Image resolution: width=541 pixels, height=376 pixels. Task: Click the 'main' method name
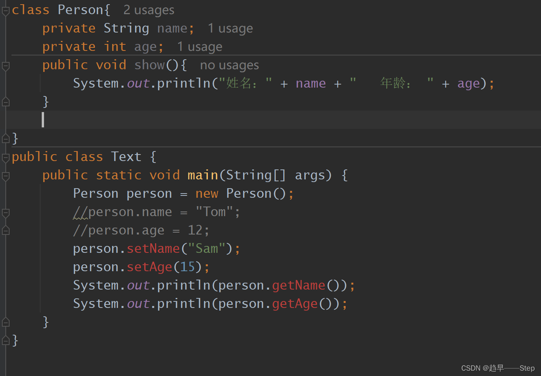coord(203,175)
